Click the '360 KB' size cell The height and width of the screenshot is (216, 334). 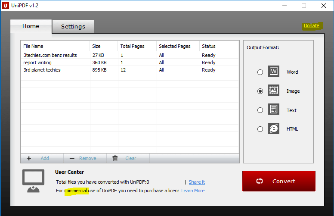pyautogui.click(x=99, y=63)
